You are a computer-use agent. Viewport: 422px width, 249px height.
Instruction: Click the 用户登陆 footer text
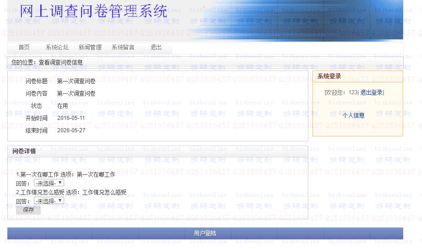[205, 233]
